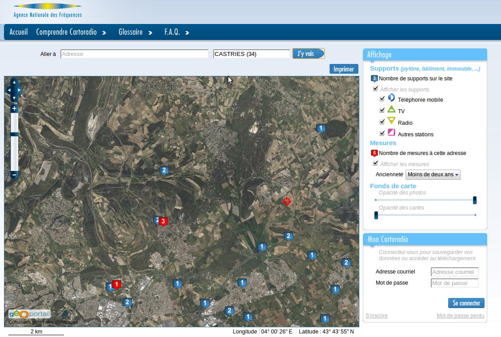The height and width of the screenshot is (337, 501).
Task: Toggle the Radio supports checkbox
Action: pos(382,122)
